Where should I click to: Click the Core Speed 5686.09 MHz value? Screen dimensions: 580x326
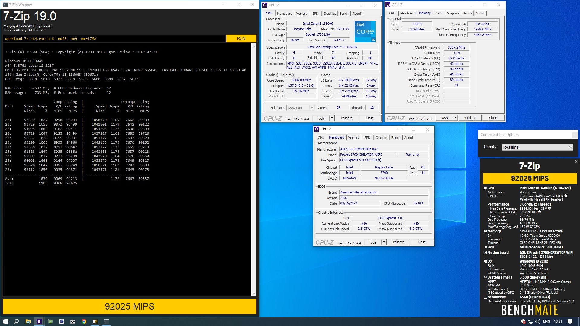301,80
